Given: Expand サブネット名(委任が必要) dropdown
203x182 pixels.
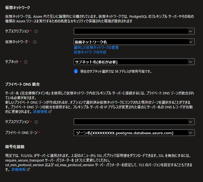Looking at the screenshot, I should pos(134,62).
